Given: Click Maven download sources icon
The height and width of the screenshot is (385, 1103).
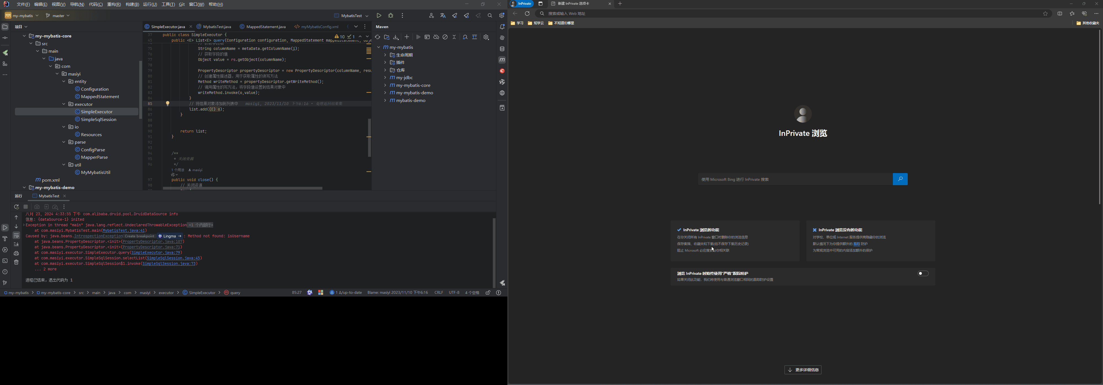Looking at the screenshot, I should pyautogui.click(x=396, y=37).
